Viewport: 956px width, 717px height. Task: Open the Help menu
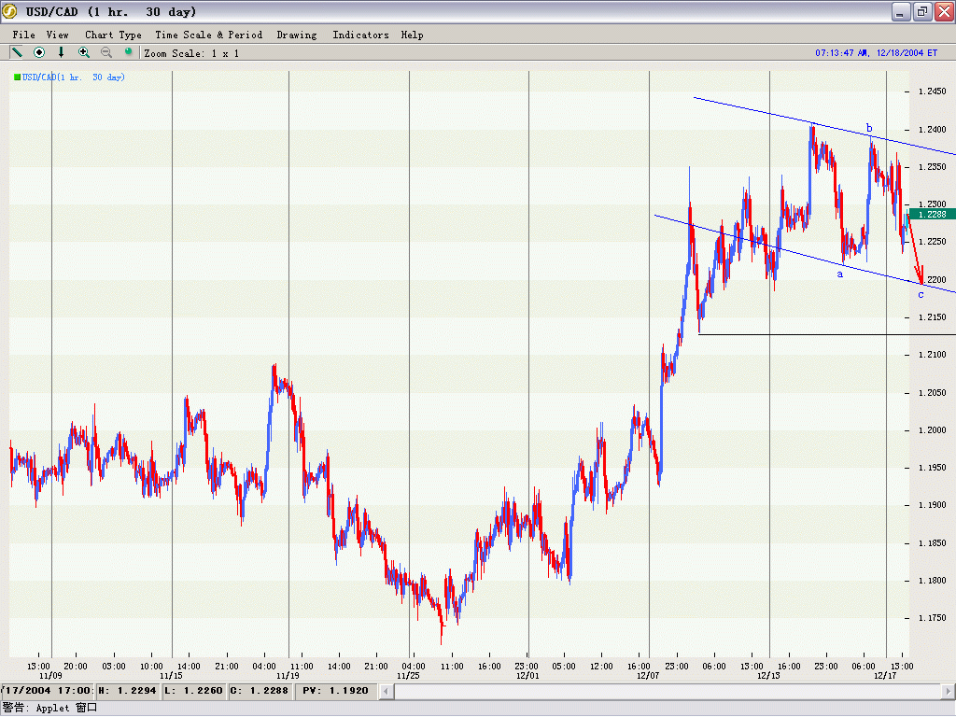tap(412, 35)
